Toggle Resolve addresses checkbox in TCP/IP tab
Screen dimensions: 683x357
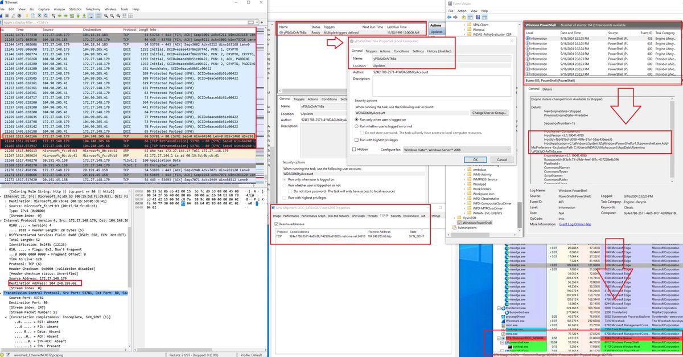pos(276,224)
